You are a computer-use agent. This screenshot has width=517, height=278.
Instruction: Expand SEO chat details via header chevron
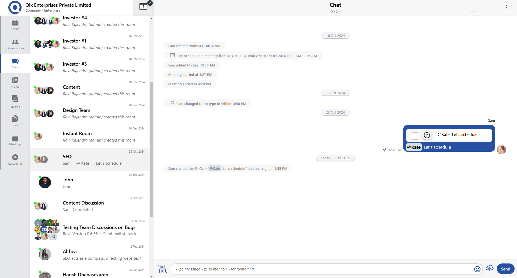(341, 12)
